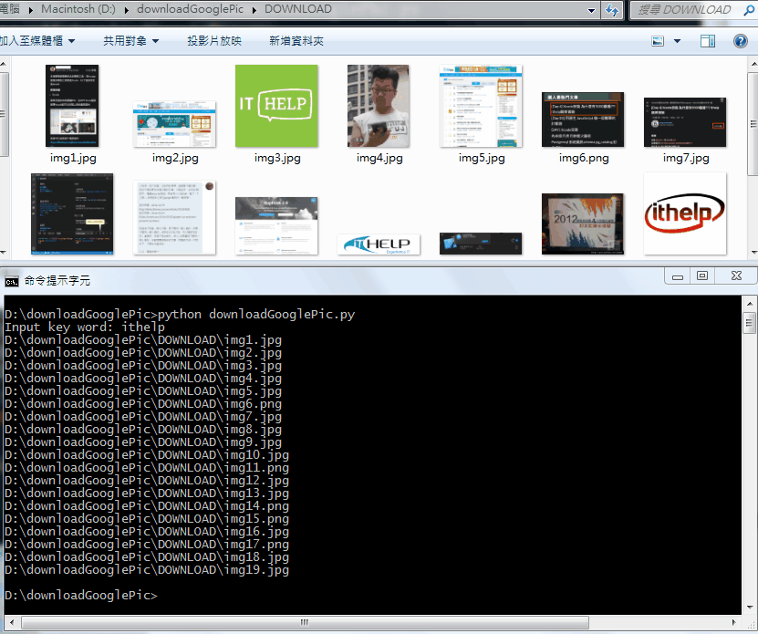Start the 投影片放映 slideshow
Screen dimensions: 758x634
[x=214, y=41]
